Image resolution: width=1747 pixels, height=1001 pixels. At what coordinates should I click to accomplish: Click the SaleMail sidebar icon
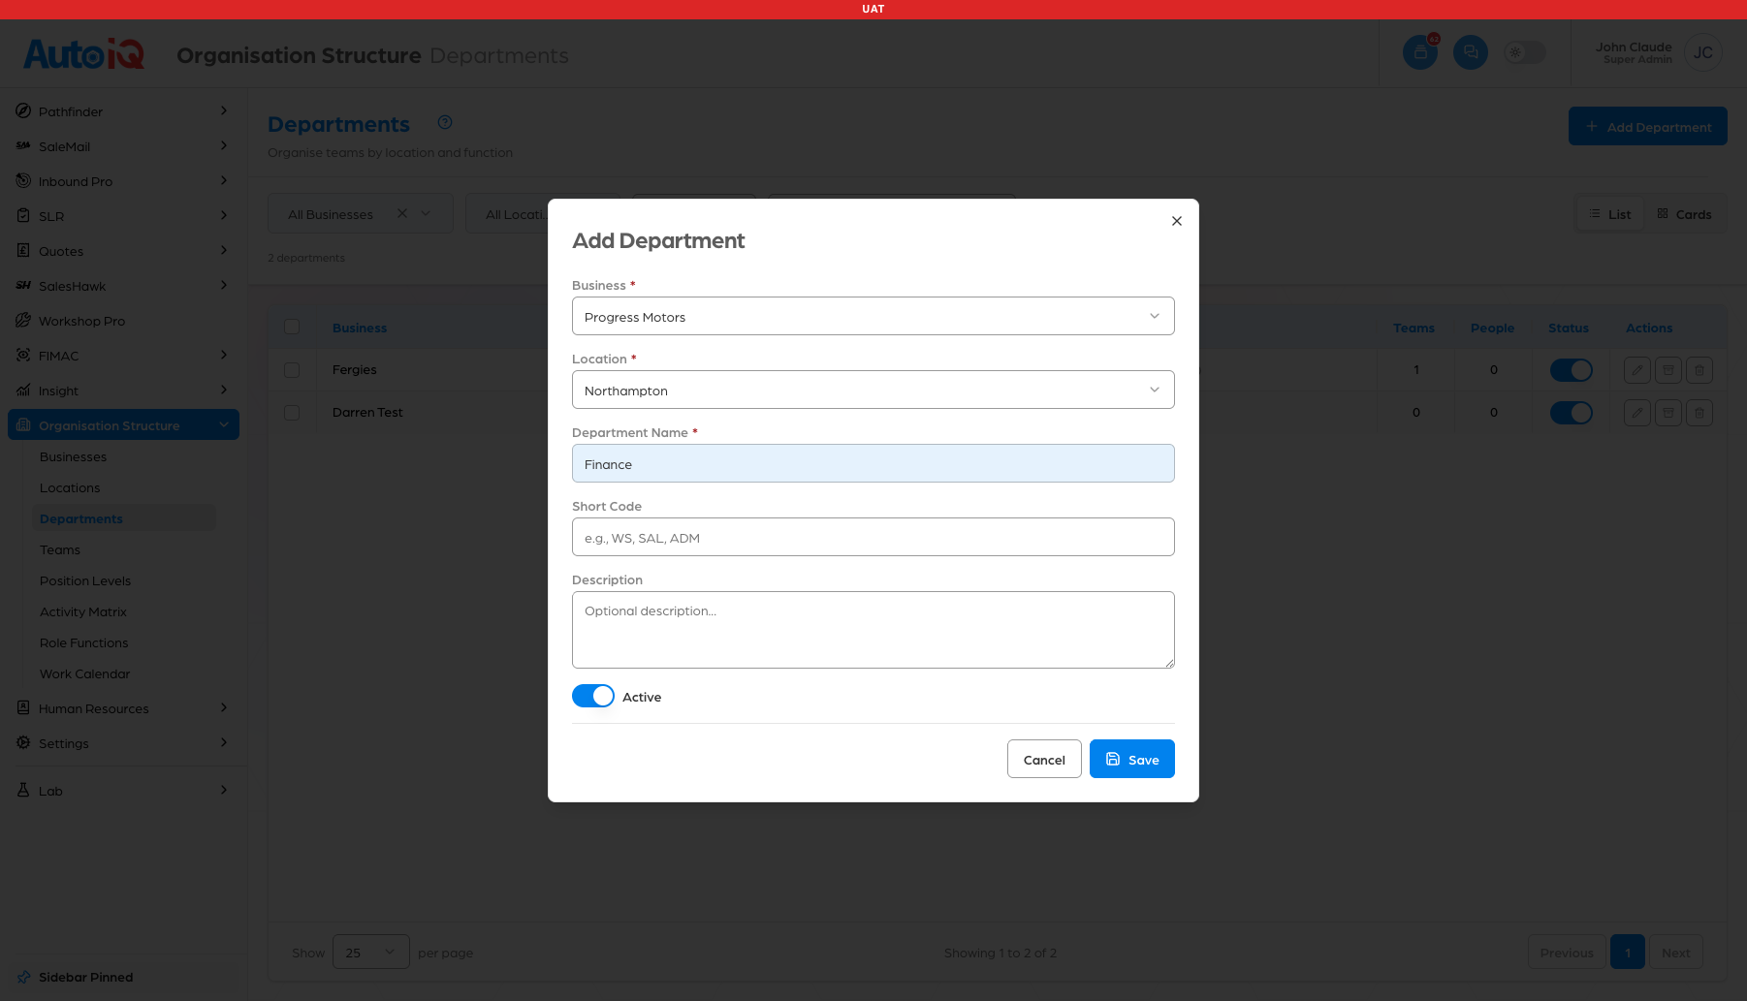click(23, 146)
